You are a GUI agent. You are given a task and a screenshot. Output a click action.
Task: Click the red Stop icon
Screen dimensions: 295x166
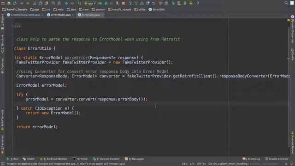click(x=123, y=3)
